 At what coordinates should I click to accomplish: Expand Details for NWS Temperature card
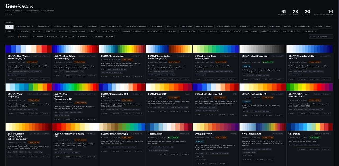click(247, 159)
